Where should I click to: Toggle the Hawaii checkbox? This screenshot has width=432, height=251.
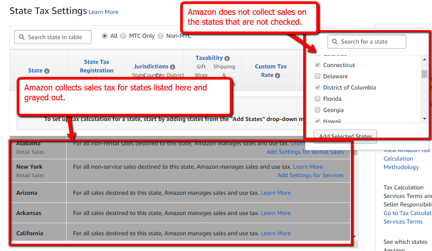318,121
